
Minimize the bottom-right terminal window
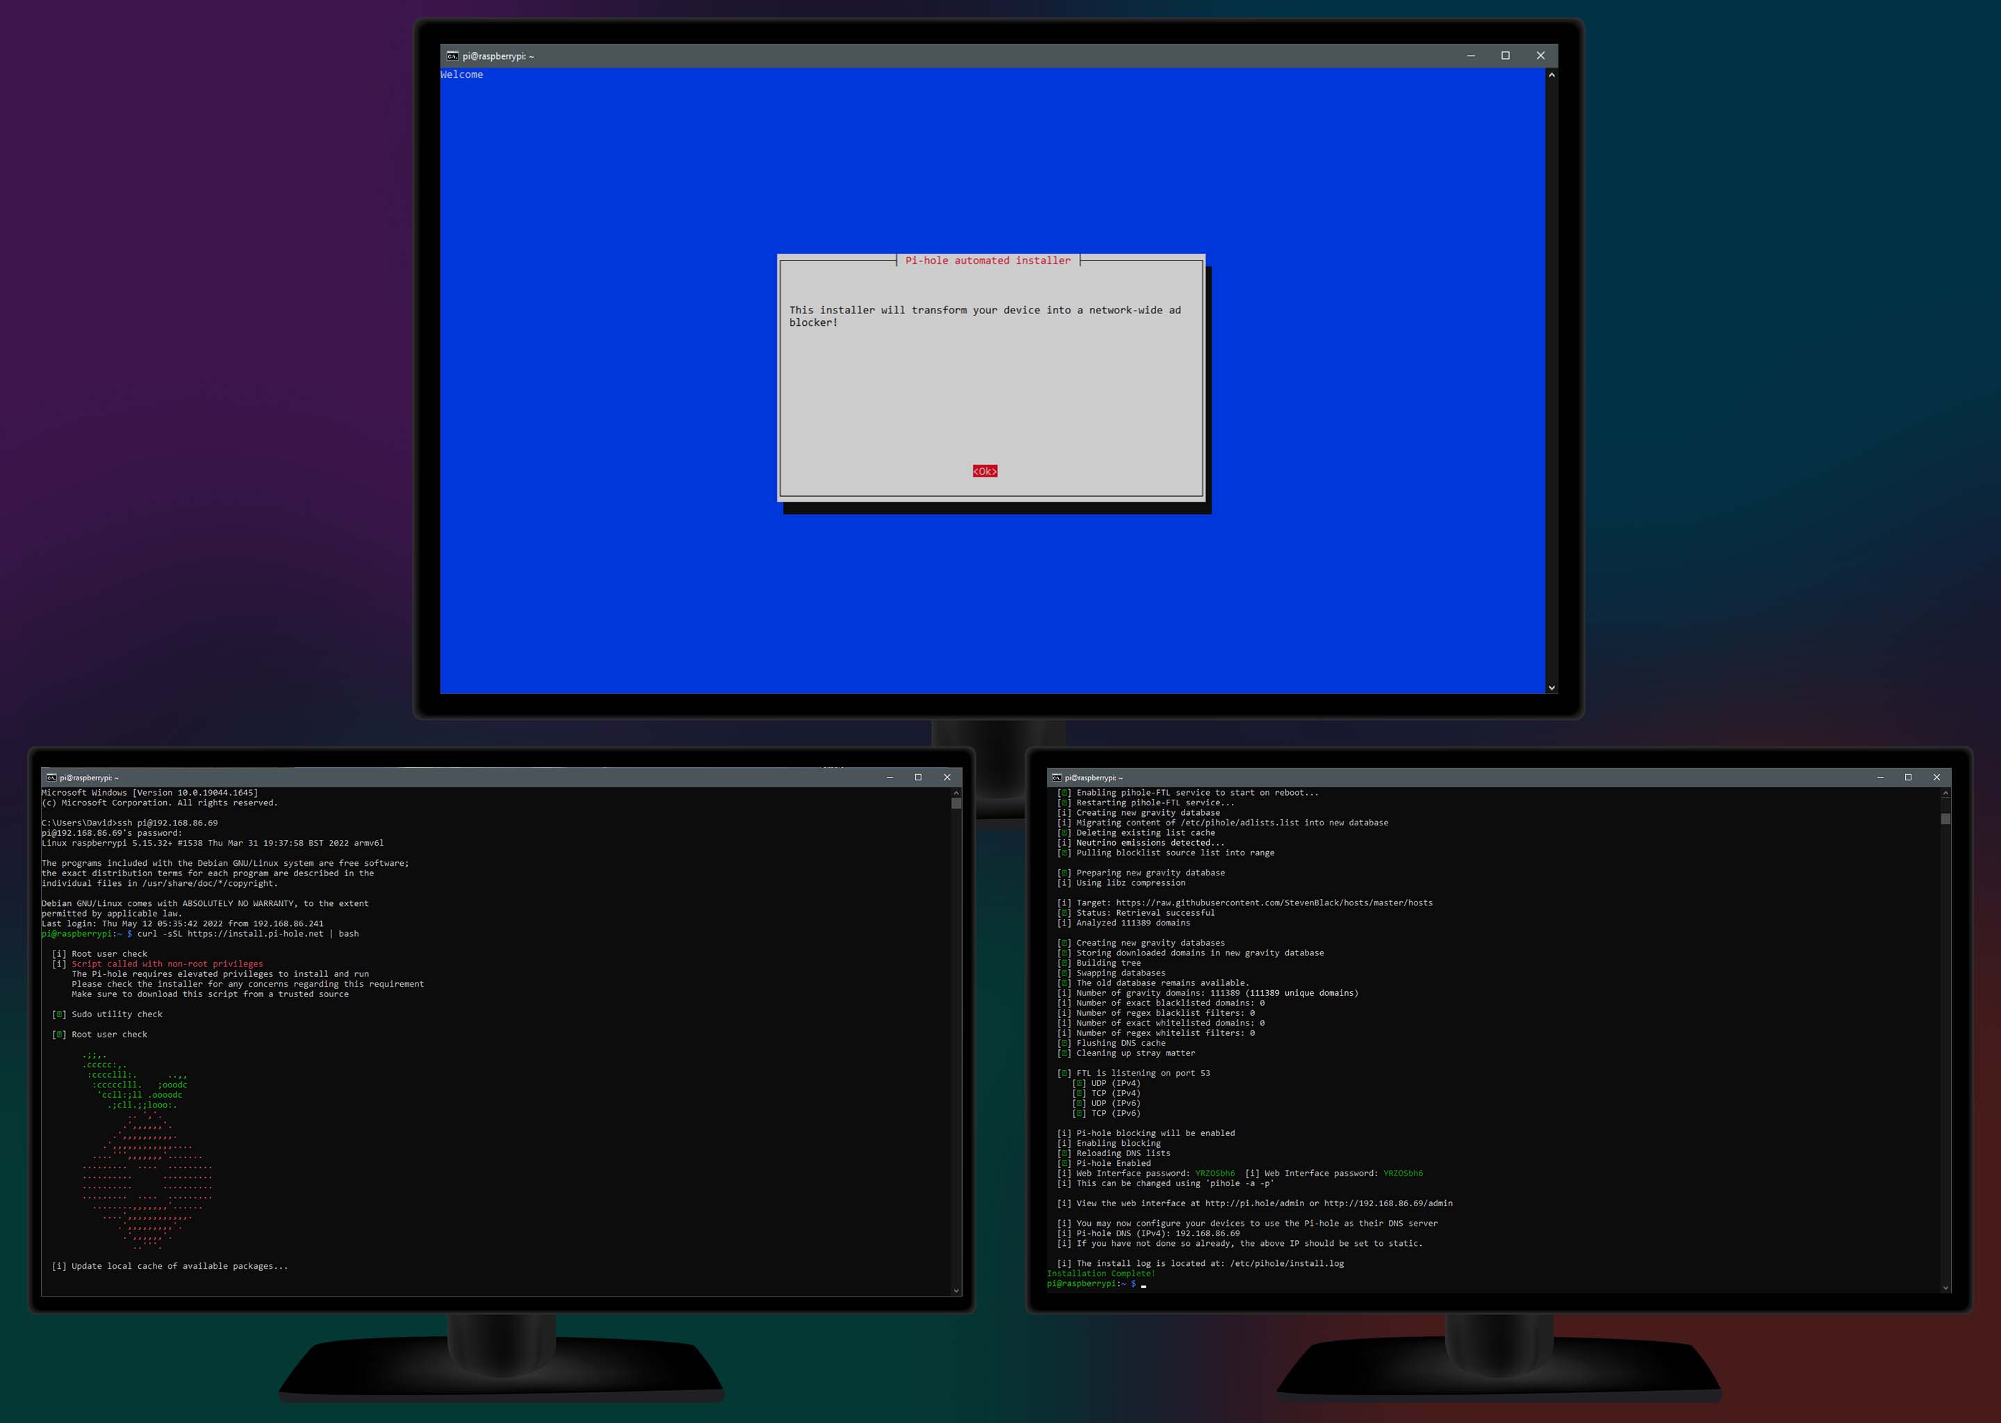tap(1880, 778)
